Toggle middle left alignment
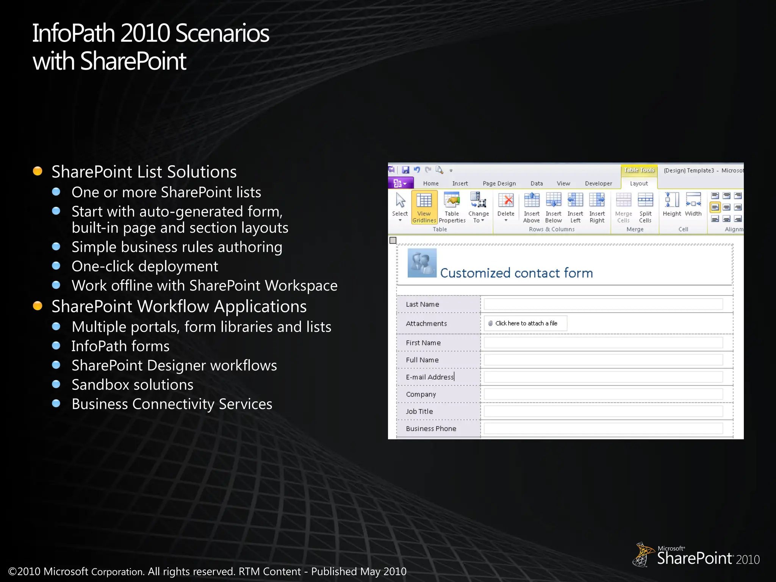Viewport: 776px width, 582px height. pos(715,207)
